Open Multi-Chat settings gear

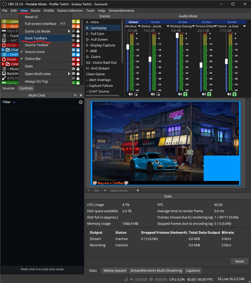coord(81,102)
